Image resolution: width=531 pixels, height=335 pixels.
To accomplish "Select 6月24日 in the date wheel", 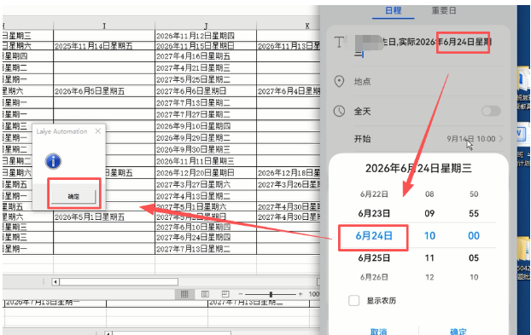I will click(x=374, y=235).
